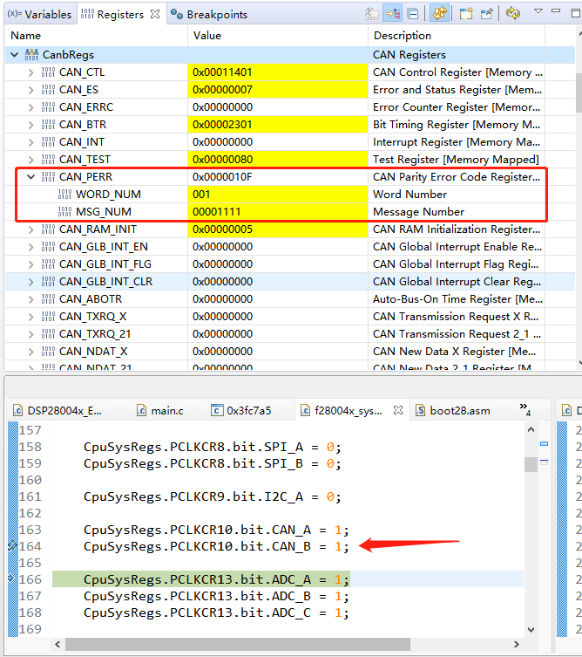
Task: Click the register icon beside CAN_CTL
Action: point(48,72)
